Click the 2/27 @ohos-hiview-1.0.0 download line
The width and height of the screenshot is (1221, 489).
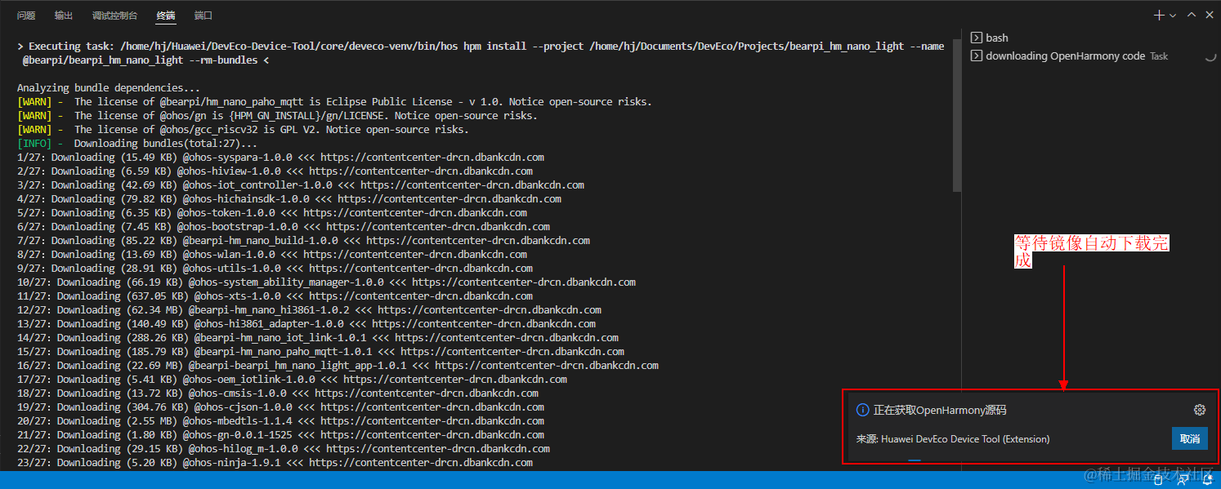(275, 171)
